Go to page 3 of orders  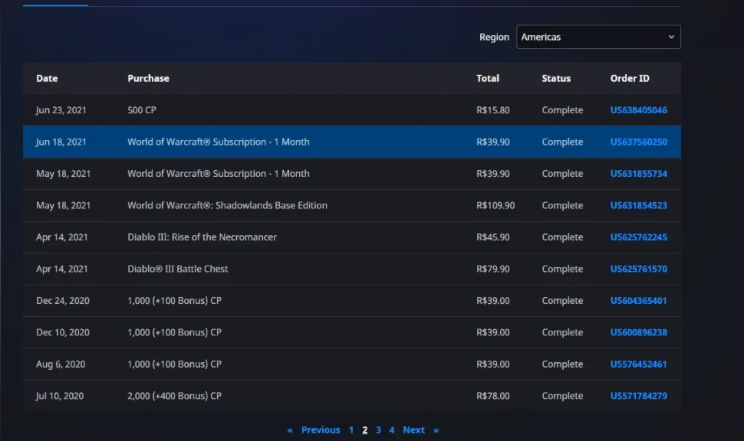click(378, 430)
